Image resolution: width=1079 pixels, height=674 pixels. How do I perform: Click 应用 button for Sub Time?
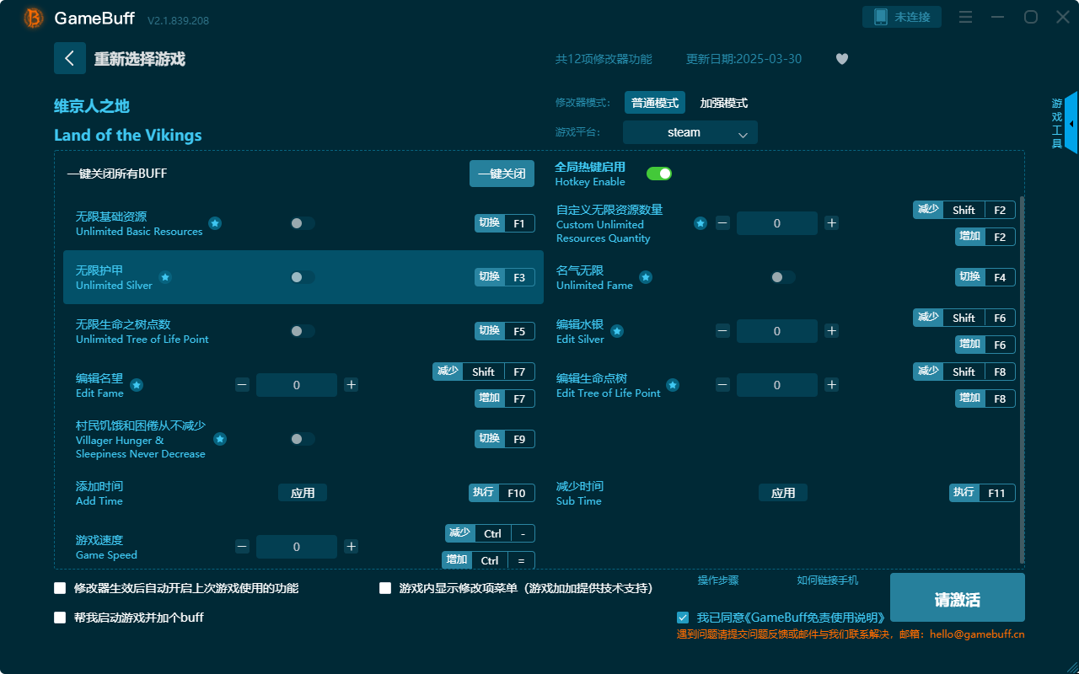point(783,493)
